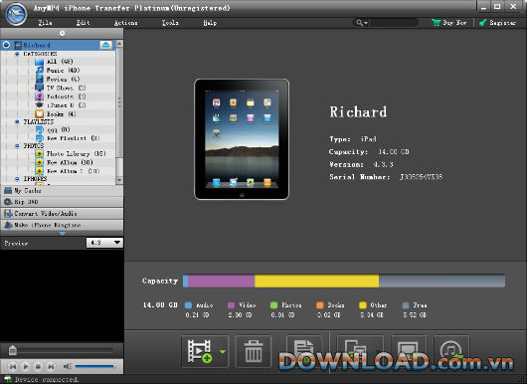Open the Edit menu
The height and width of the screenshot is (384, 527).
pyautogui.click(x=83, y=23)
